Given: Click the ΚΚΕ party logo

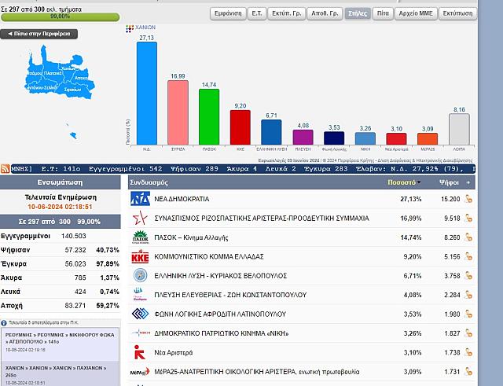Looking at the screenshot, I should coord(140,256).
